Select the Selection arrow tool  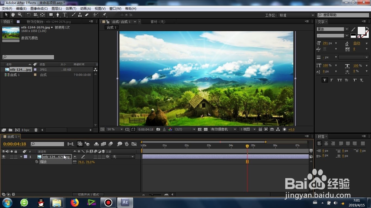coord(6,15)
